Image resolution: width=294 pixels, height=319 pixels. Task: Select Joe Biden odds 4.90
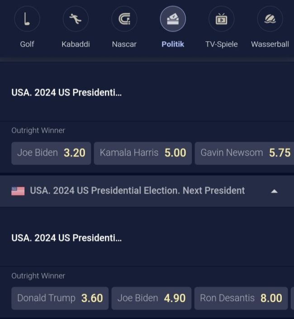click(x=151, y=298)
